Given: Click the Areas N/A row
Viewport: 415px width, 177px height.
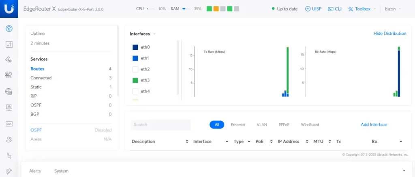Looking at the screenshot, I should coord(71,139).
